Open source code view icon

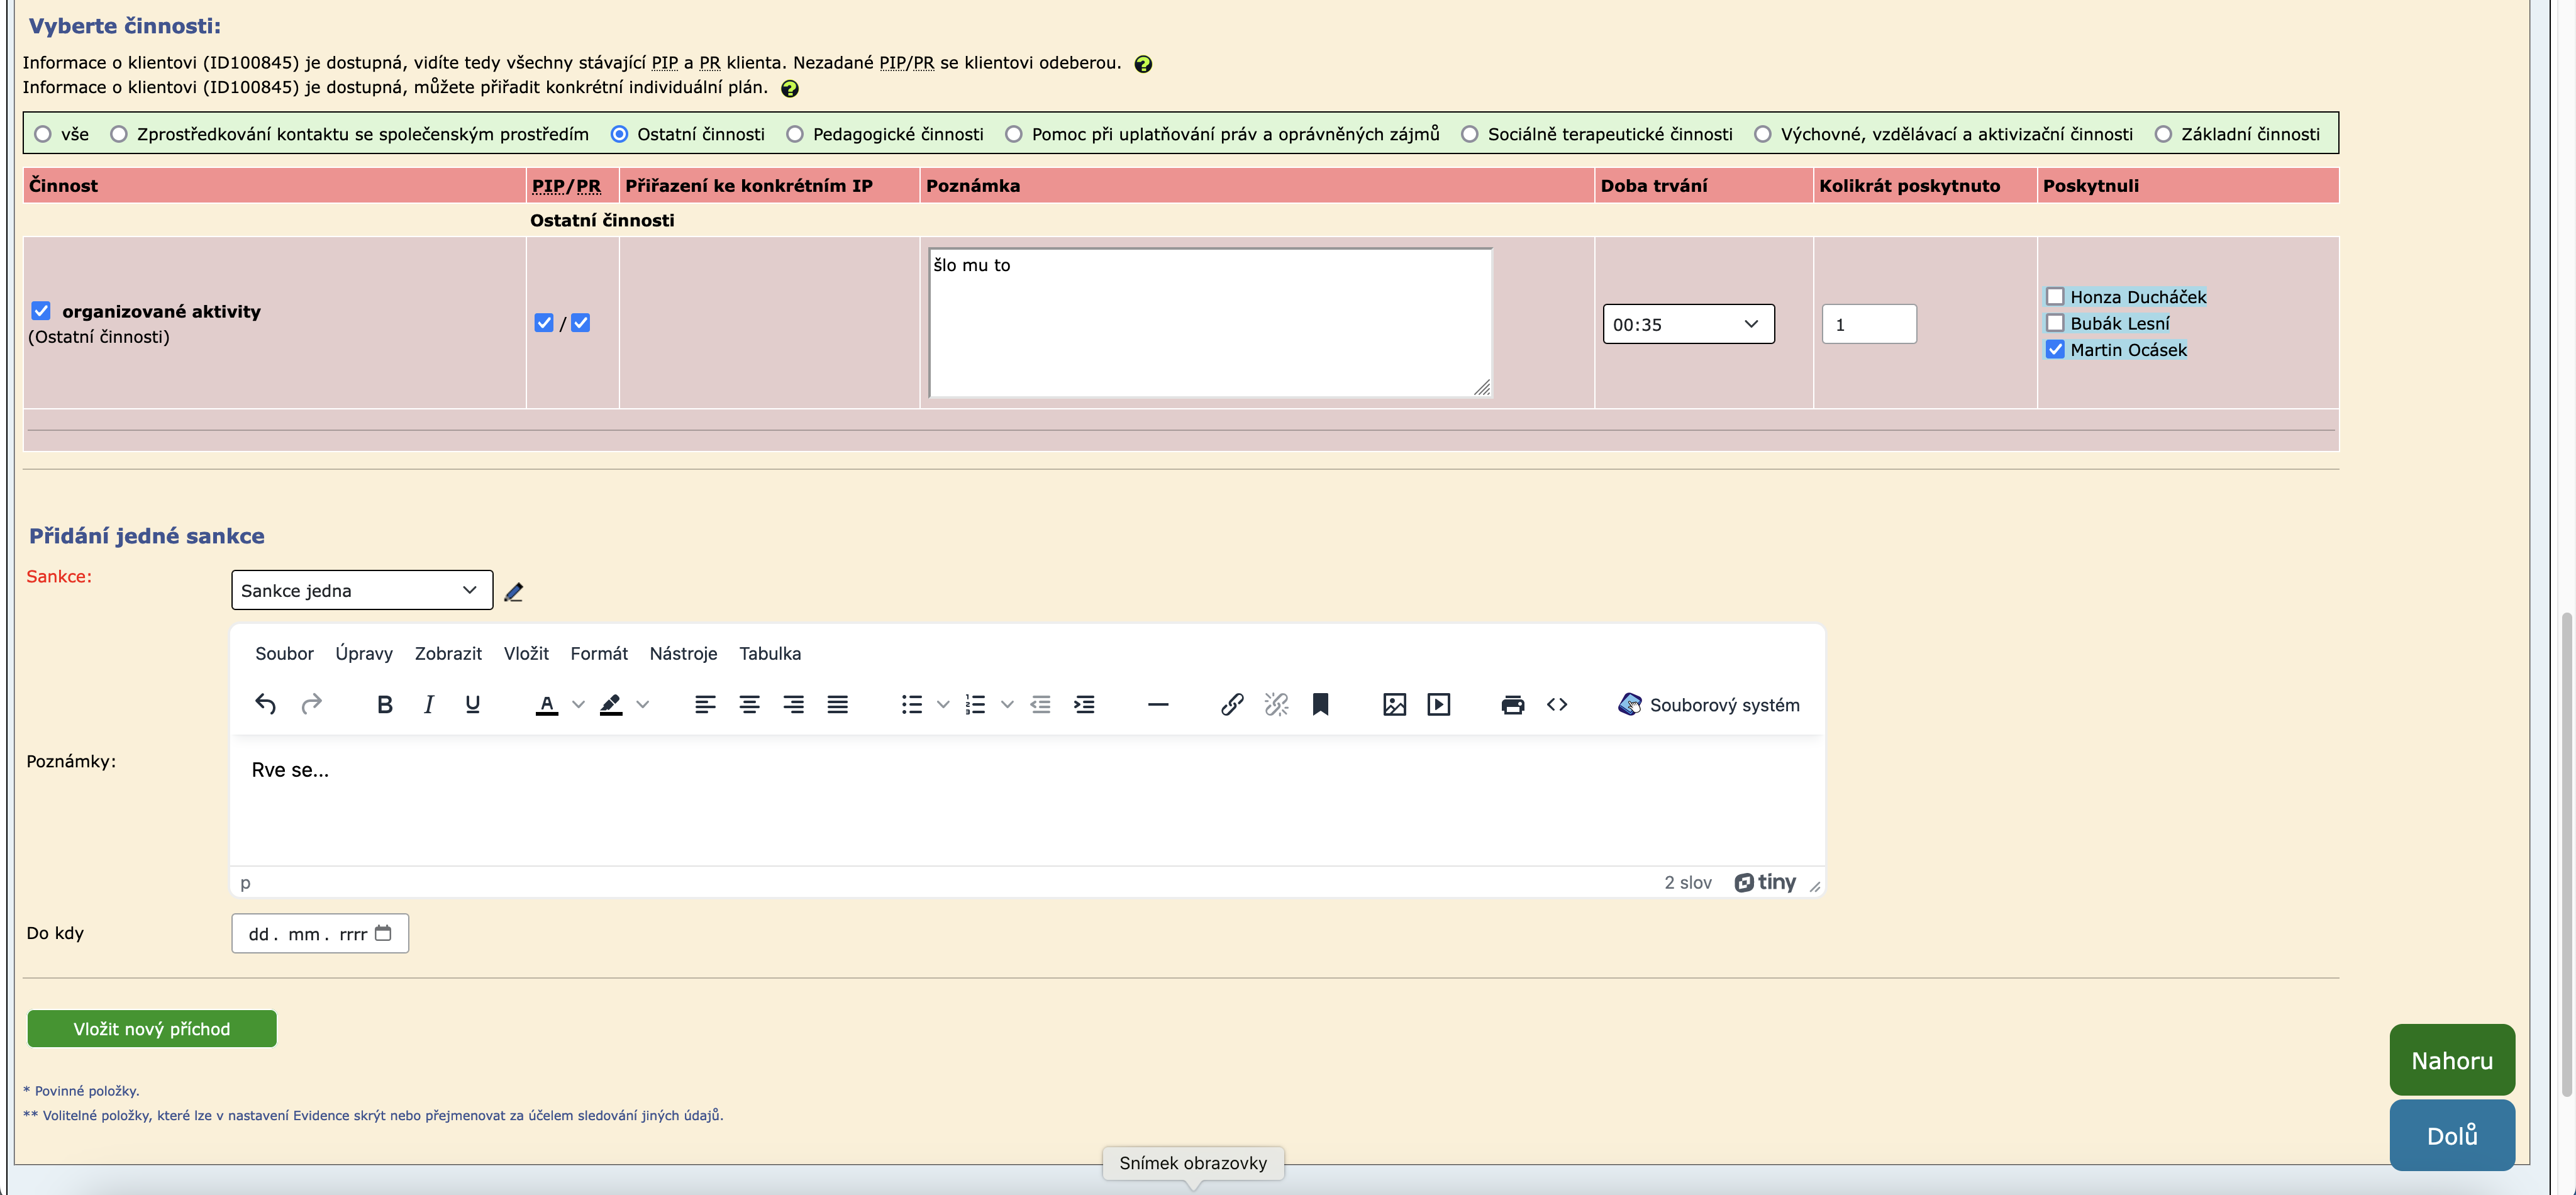click(x=1557, y=705)
